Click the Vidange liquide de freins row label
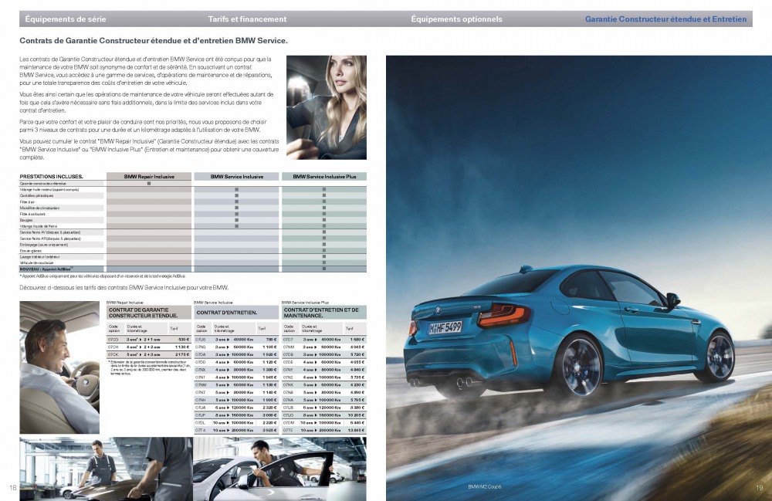This screenshot has width=772, height=501. pos(39,226)
